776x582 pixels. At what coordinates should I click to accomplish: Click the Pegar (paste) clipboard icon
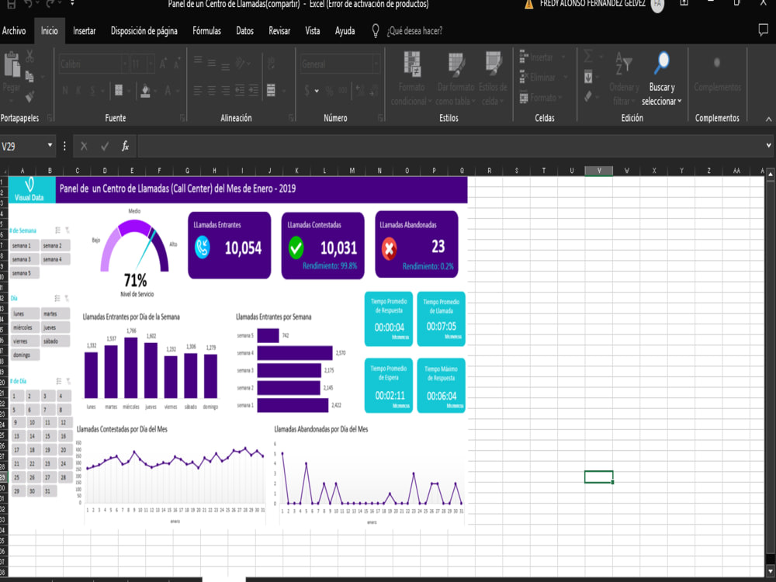click(x=12, y=64)
